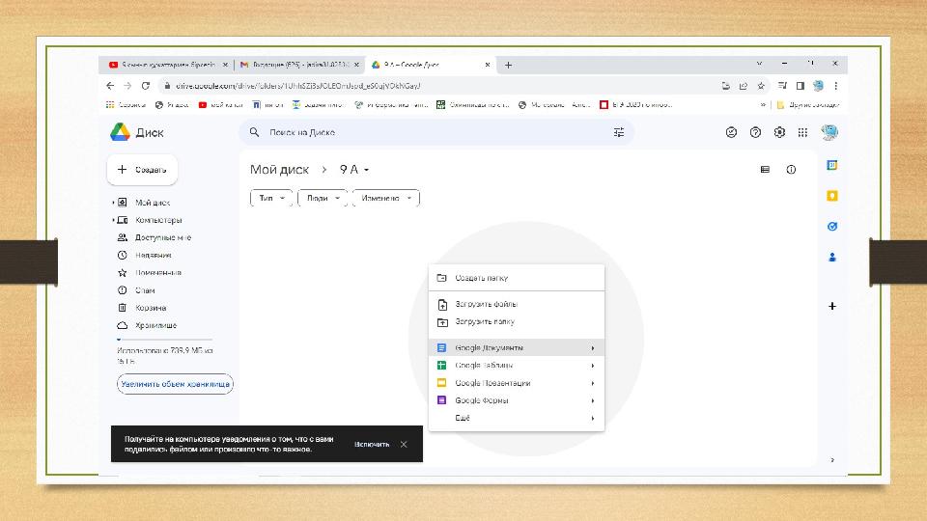Click the search magnifier icon in Drive
The height and width of the screenshot is (521, 927).
(x=254, y=132)
